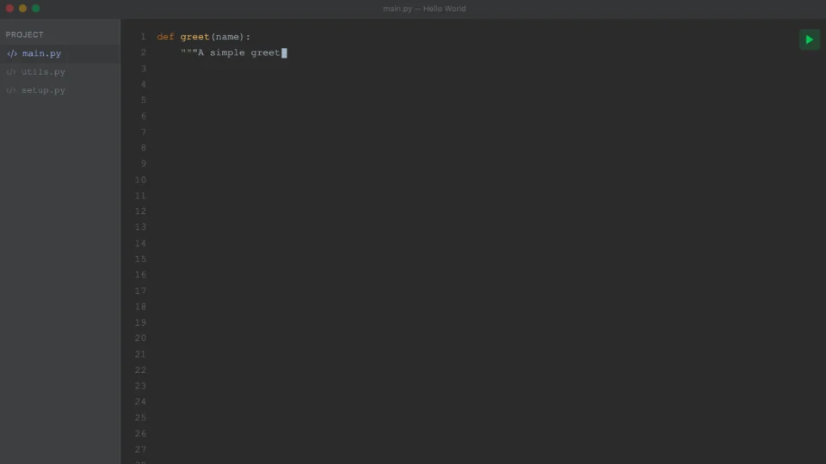Image resolution: width=826 pixels, height=464 pixels.
Task: Click the code icon beside main.py
Action: click(12, 53)
